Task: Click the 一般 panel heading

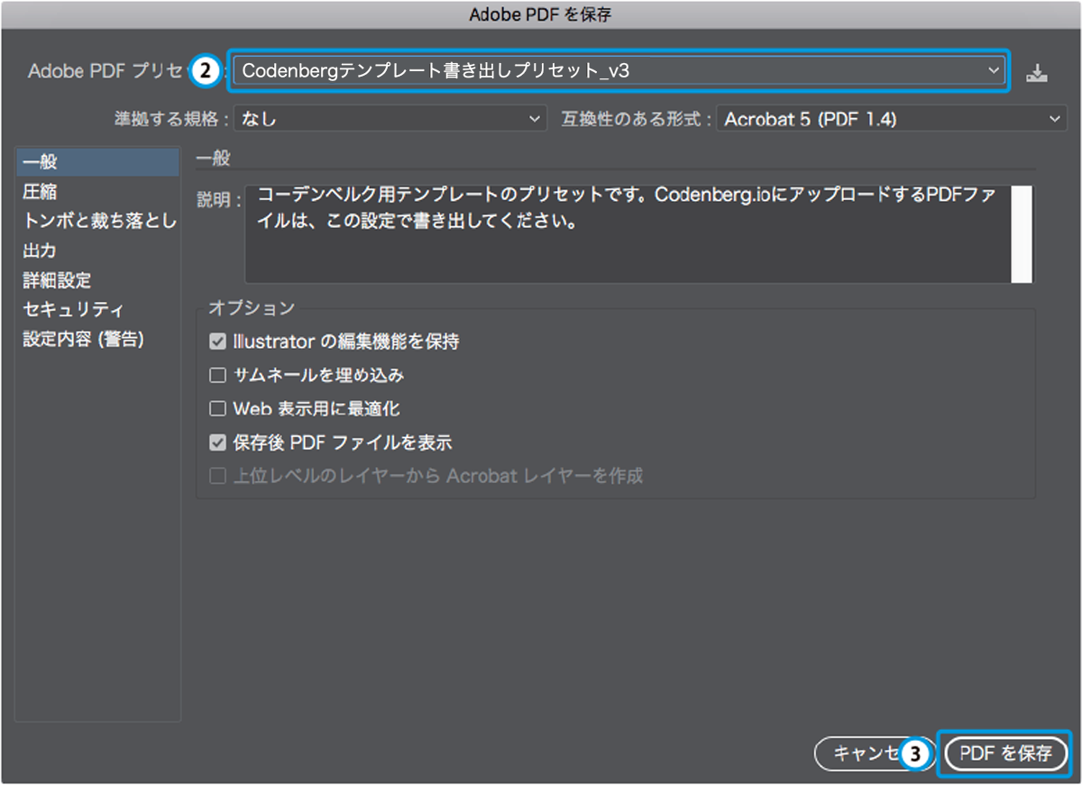Action: click(x=214, y=159)
